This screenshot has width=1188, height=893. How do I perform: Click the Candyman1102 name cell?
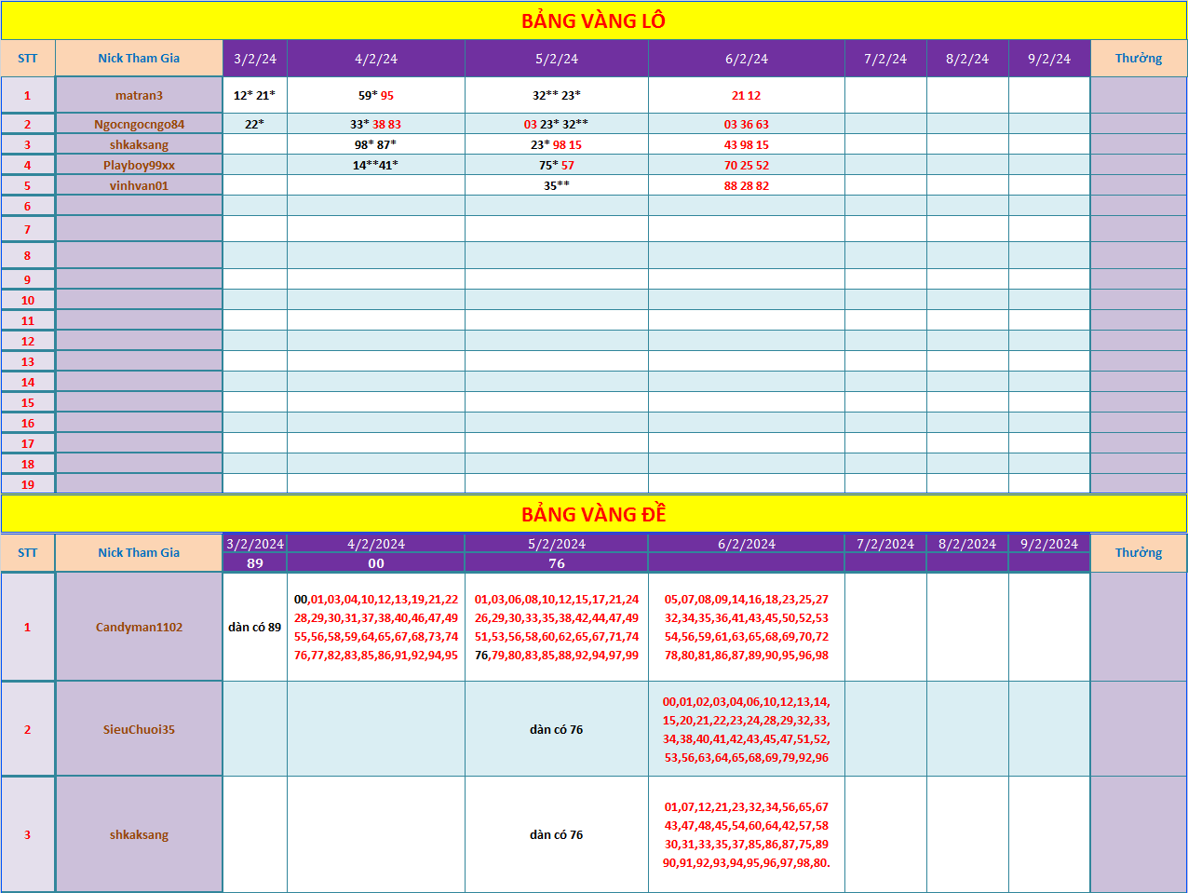(x=139, y=627)
